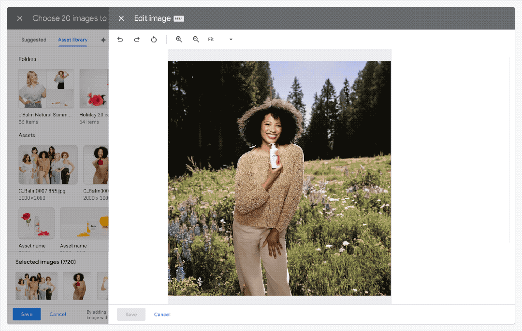Screen dimensions: 522x331
Task: Switch to the Suggested tab
Action: [x=33, y=40]
